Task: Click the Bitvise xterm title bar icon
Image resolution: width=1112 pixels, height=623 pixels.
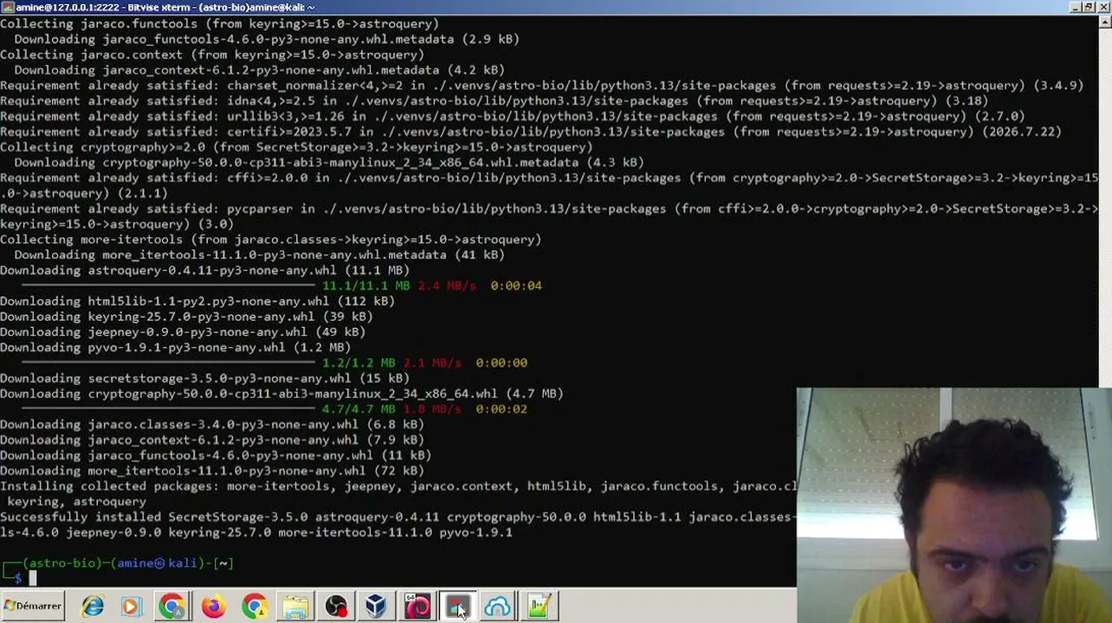Action: [8, 7]
